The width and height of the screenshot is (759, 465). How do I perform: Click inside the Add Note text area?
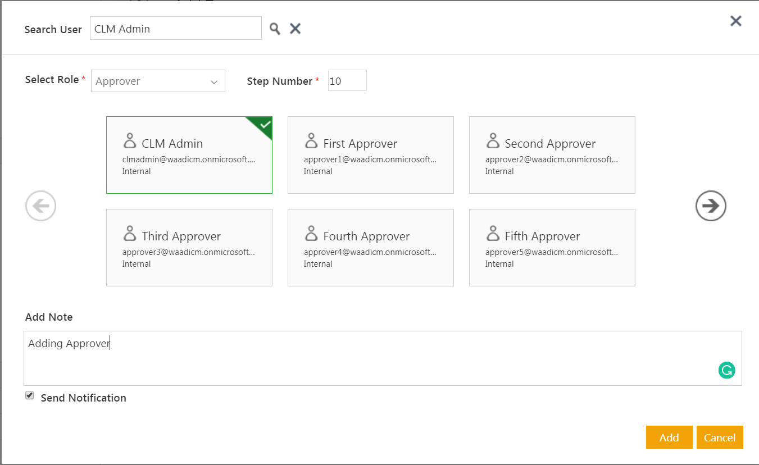(x=371, y=358)
